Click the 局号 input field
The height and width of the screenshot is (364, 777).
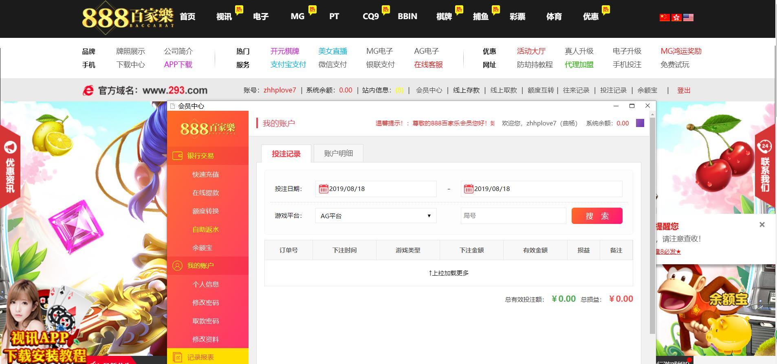(x=513, y=216)
